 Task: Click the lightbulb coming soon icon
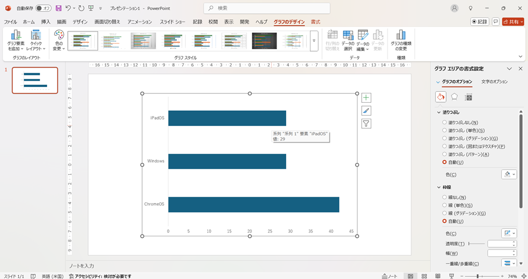(x=470, y=8)
